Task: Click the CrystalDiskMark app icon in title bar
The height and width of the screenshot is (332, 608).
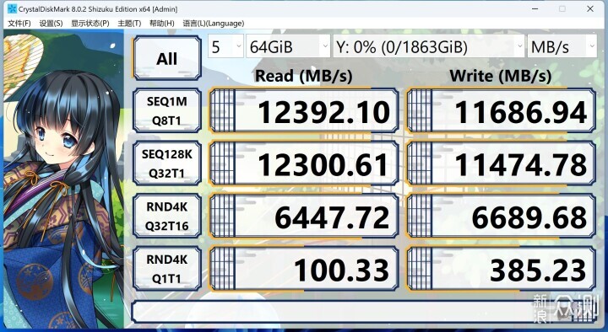Action: [x=12, y=9]
